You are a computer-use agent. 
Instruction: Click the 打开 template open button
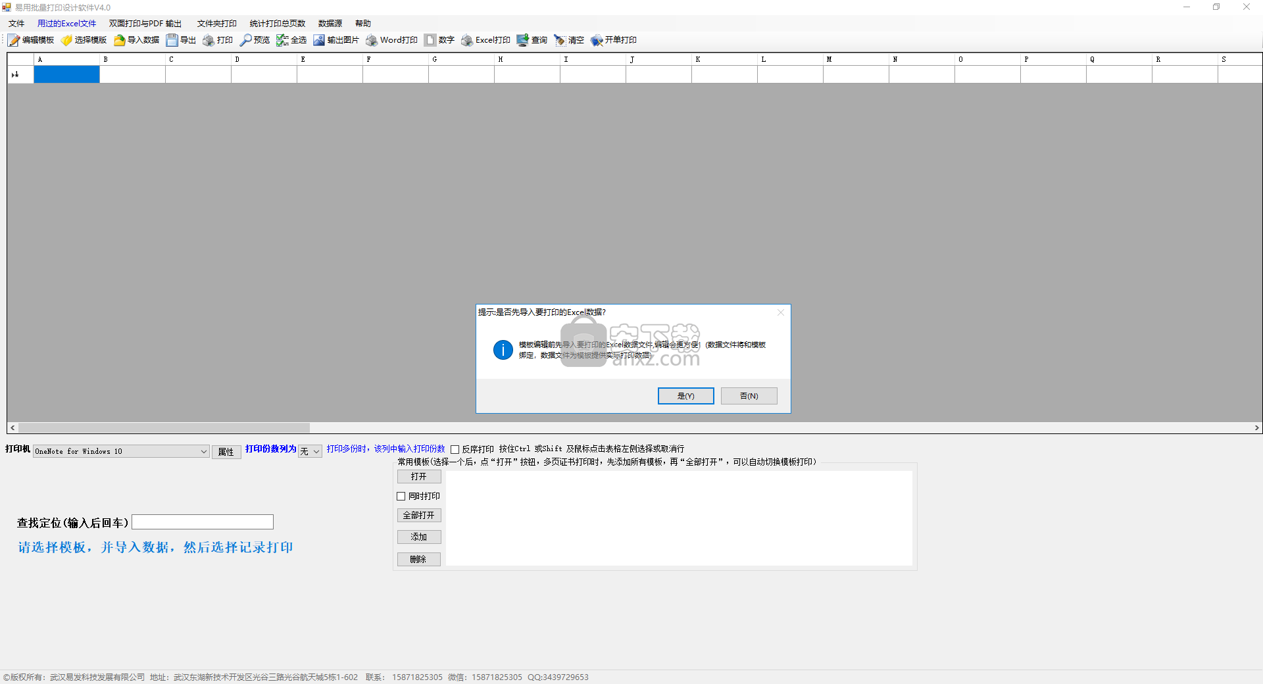pyautogui.click(x=418, y=476)
